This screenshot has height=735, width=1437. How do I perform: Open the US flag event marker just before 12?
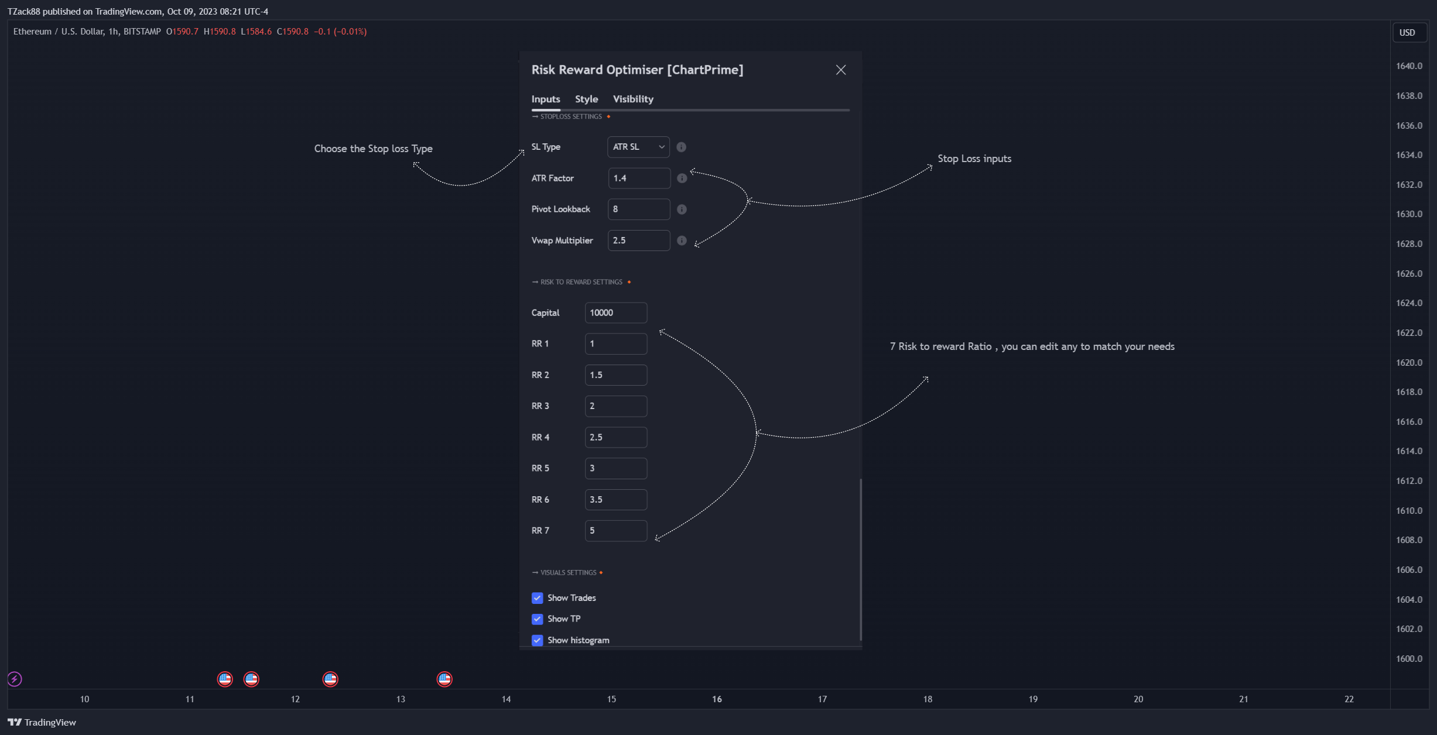click(x=251, y=679)
